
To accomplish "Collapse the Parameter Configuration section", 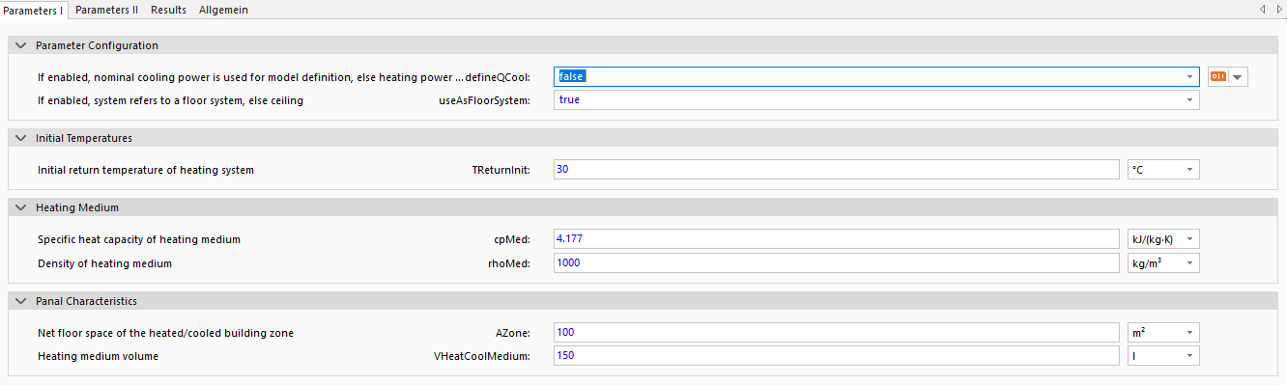I will point(20,45).
